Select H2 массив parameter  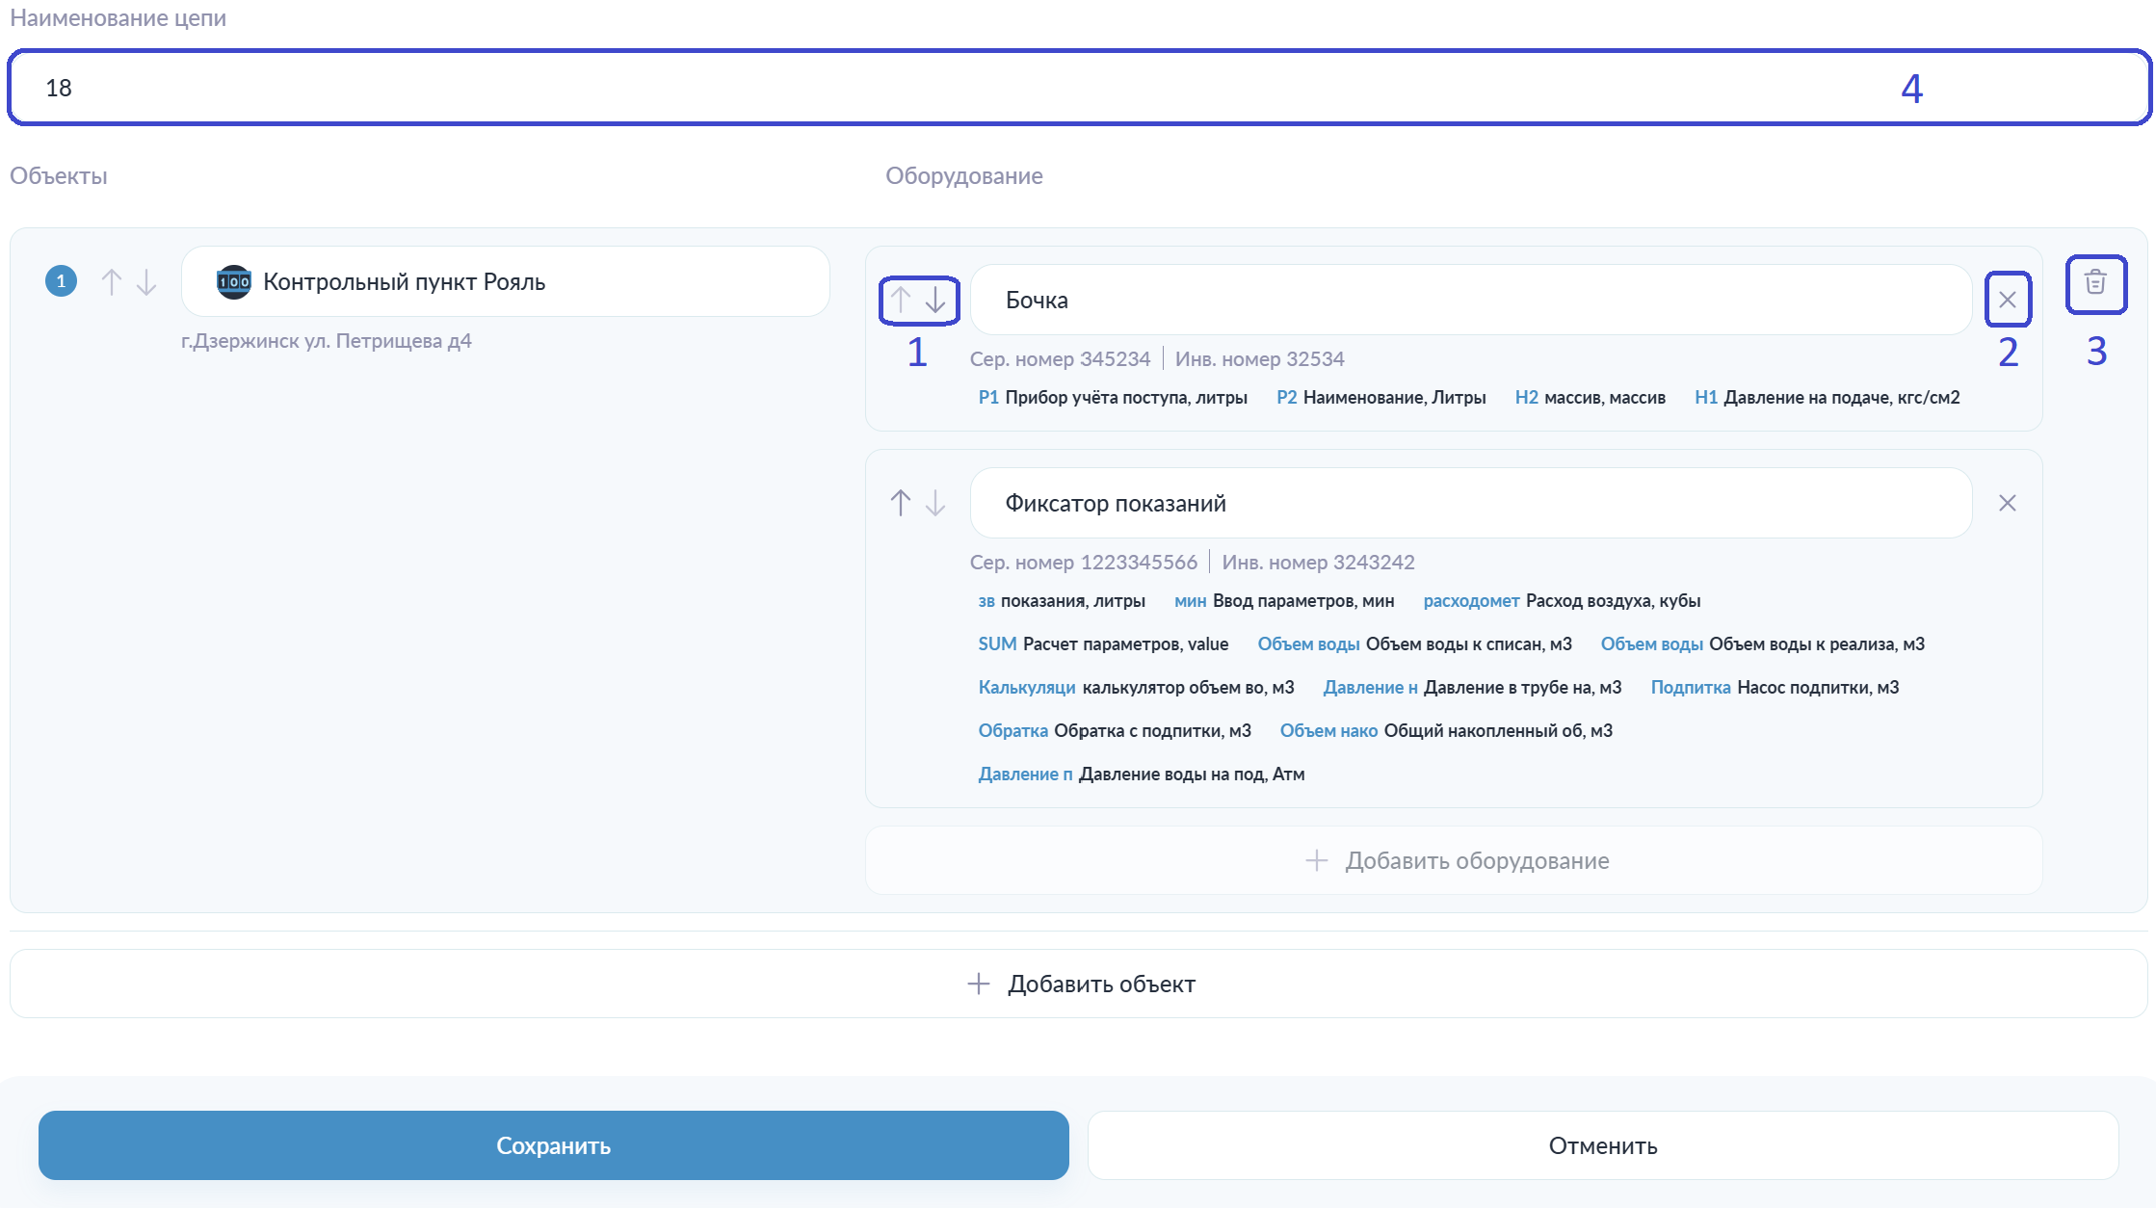pyautogui.click(x=1591, y=398)
